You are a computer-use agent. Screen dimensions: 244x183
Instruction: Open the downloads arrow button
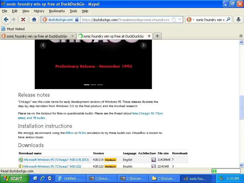coord(238,20)
